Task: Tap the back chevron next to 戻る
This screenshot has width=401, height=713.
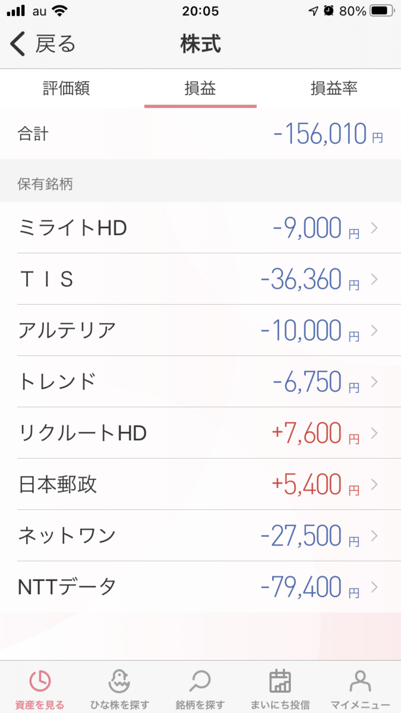Action: click(17, 45)
